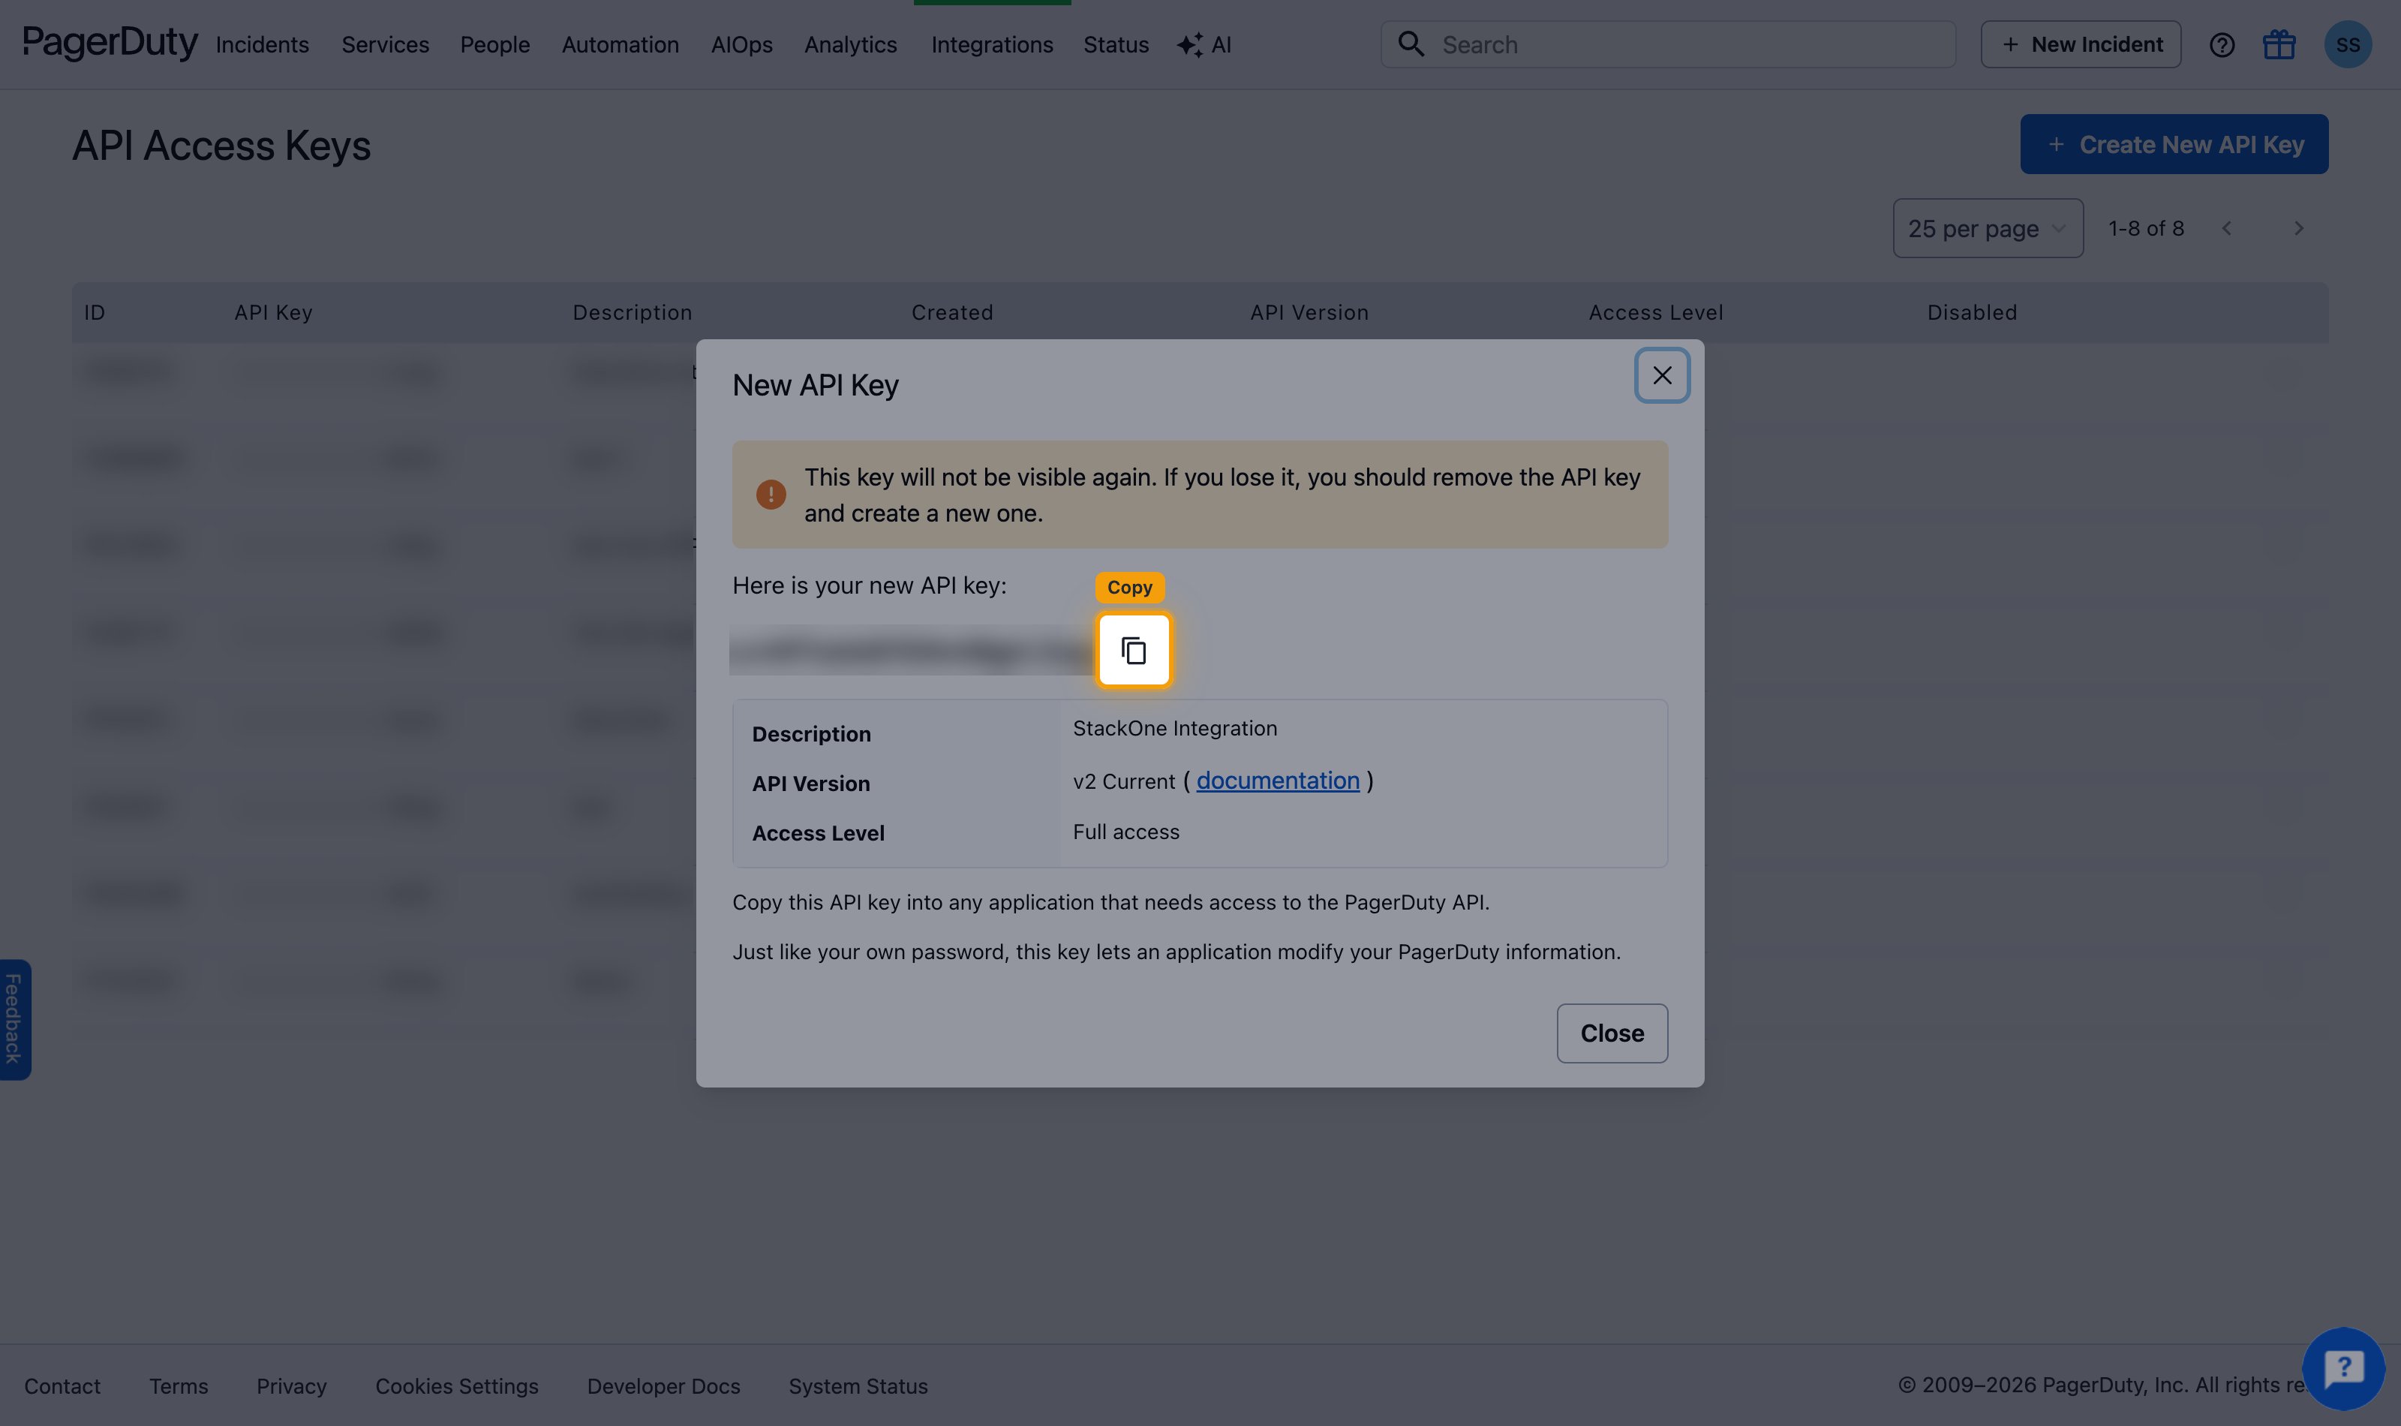The image size is (2401, 1426).
Task: Go to next page arrow
Action: [2298, 229]
